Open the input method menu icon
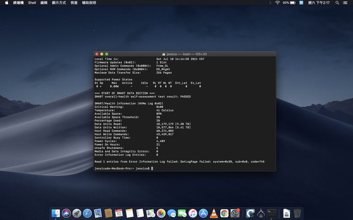Viewport: 353px width, 220px height. pos(301,3)
